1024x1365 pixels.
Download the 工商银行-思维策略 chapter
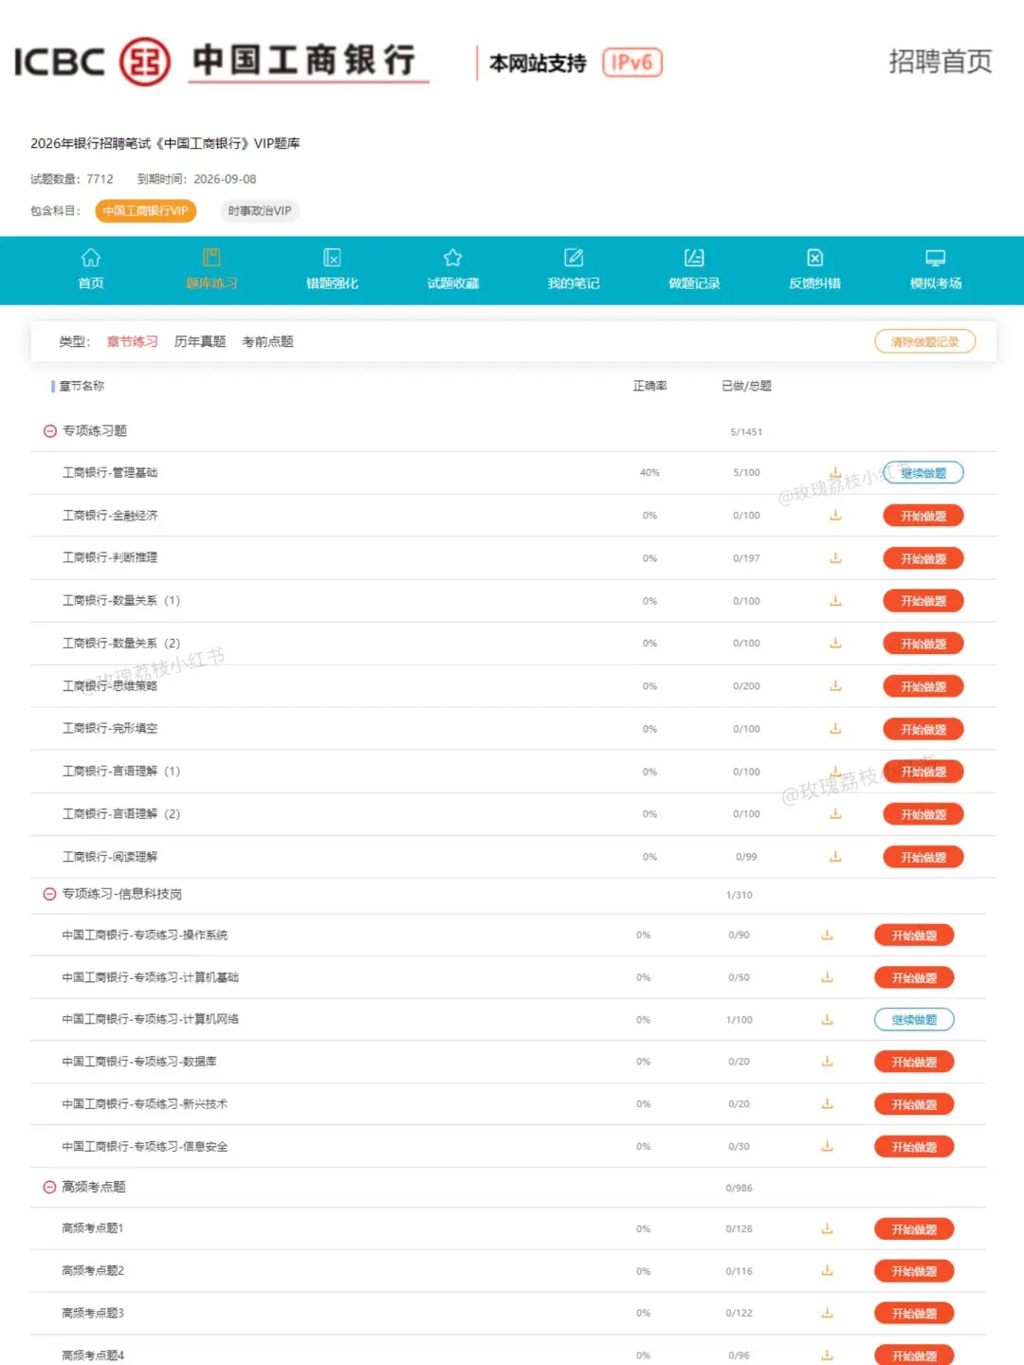tap(835, 686)
